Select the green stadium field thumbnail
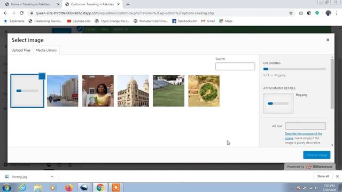 coord(169,91)
